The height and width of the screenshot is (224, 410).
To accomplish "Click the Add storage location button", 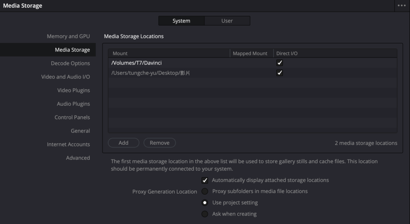I will (123, 143).
